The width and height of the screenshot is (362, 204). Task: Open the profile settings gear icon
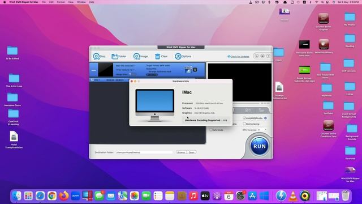point(195,70)
